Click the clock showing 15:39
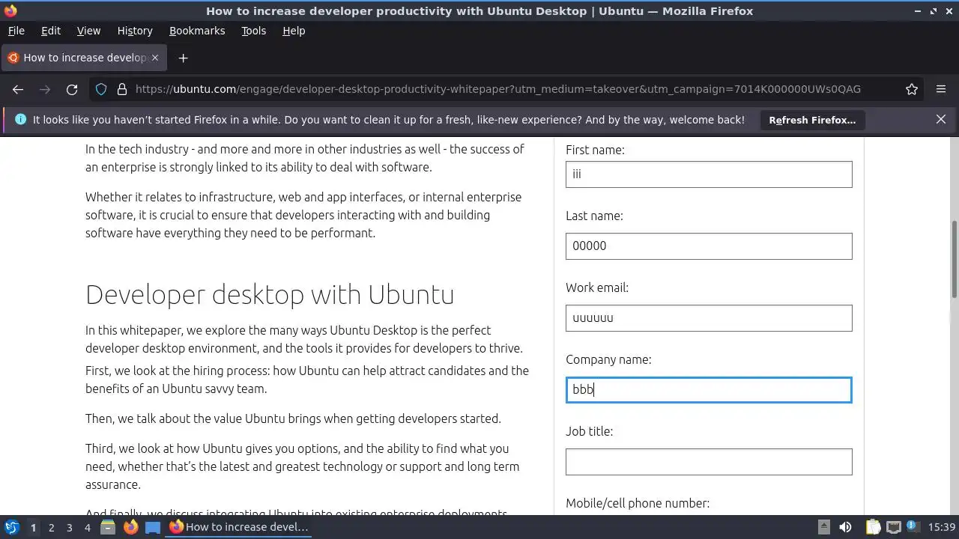 click(942, 527)
